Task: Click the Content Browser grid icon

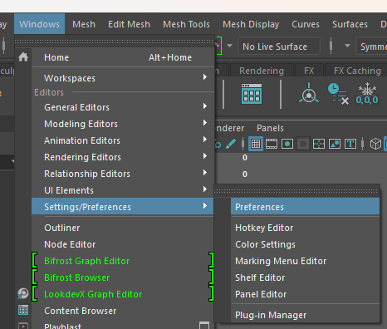Action: tap(23, 310)
